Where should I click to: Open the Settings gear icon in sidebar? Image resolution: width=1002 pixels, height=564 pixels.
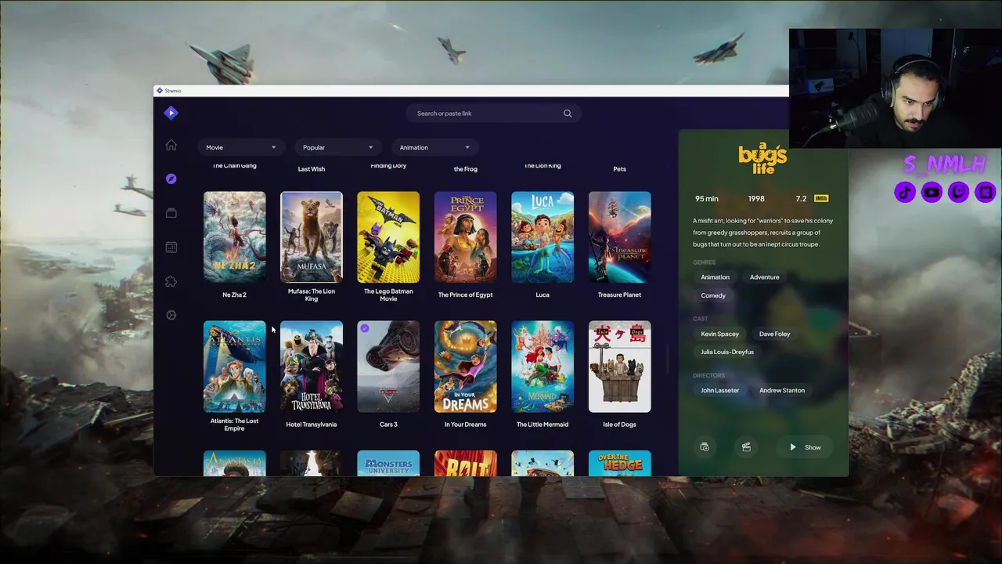tap(171, 315)
